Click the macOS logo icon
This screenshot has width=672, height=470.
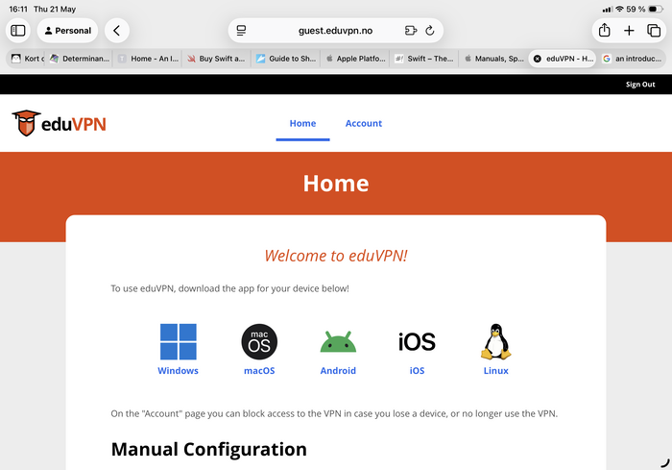point(259,341)
